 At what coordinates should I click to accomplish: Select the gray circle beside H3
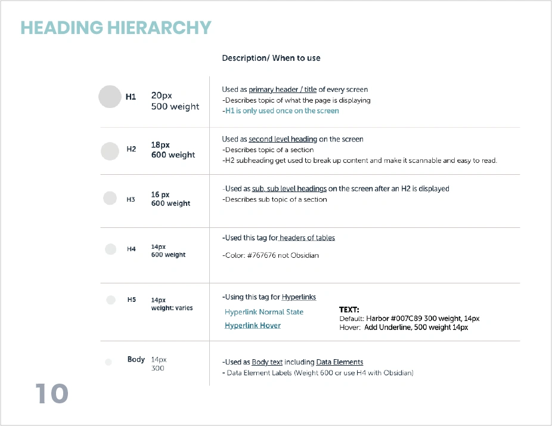[110, 198]
